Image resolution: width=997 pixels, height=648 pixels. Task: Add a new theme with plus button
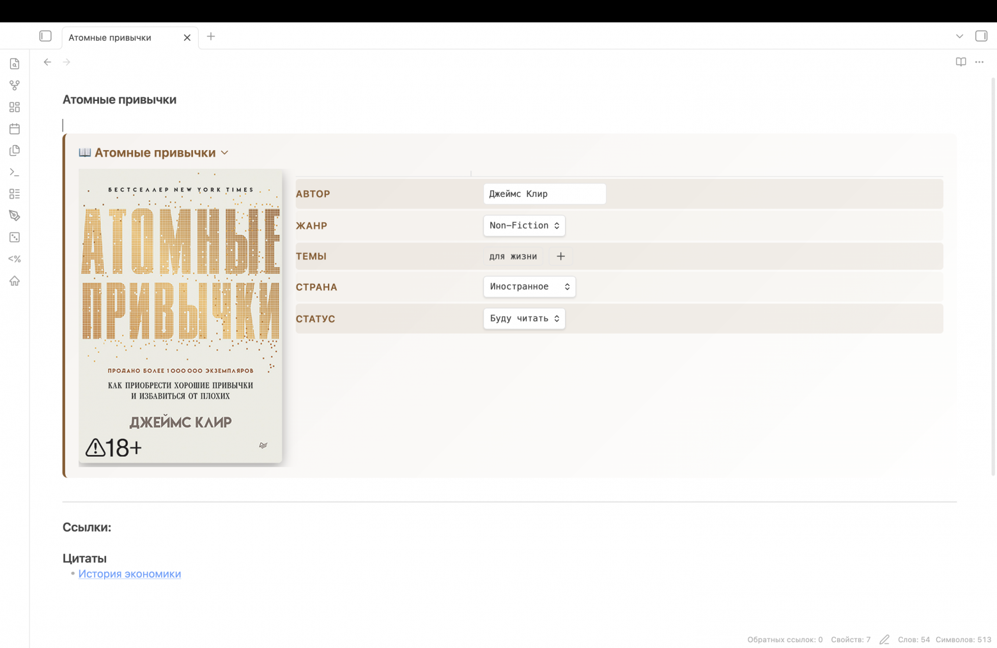[x=560, y=256]
